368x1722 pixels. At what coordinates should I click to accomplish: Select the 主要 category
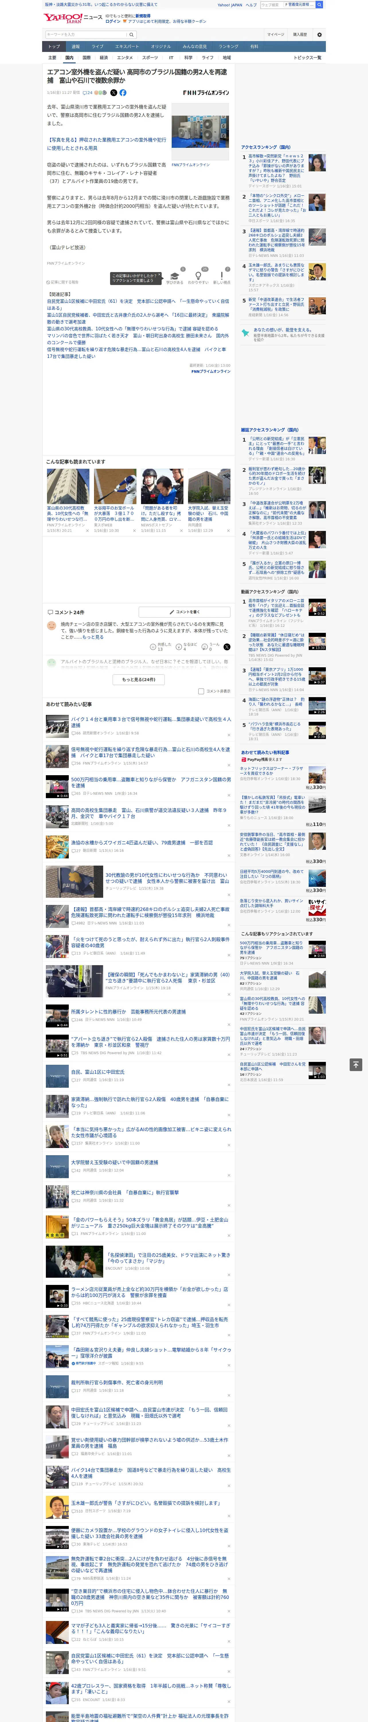click(x=52, y=57)
